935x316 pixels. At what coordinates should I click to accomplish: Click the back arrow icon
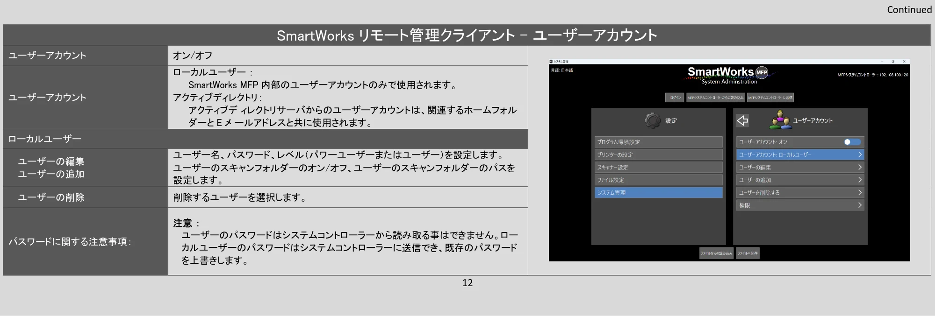click(742, 120)
